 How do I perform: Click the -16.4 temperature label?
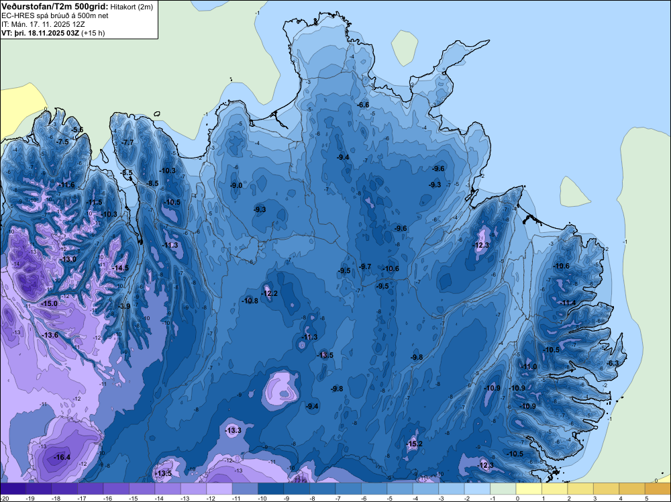pyautogui.click(x=62, y=457)
